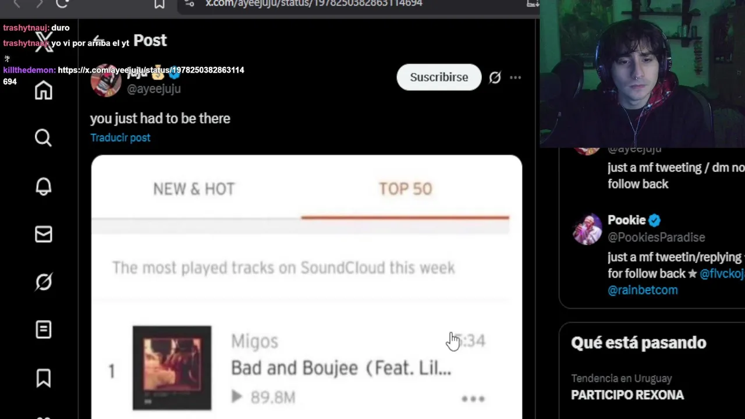
Task: Open the Bookmarks icon in left sidebar
Action: point(43,378)
